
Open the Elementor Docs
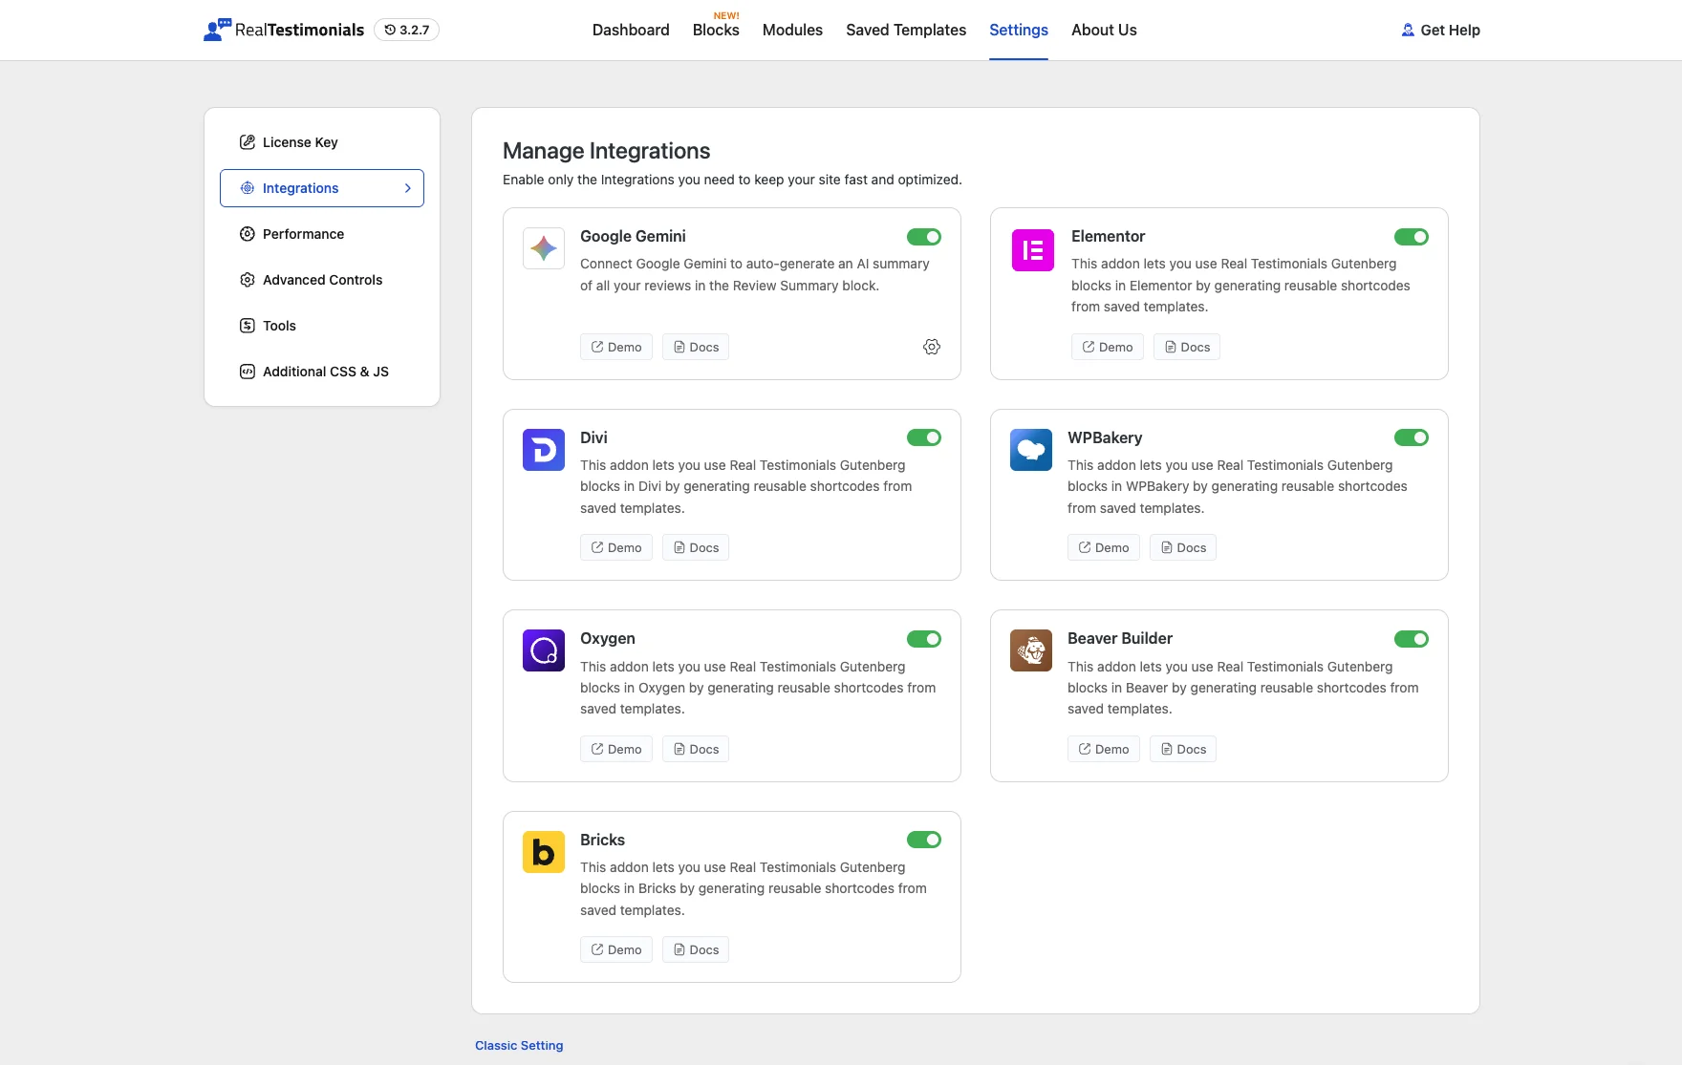(1187, 347)
